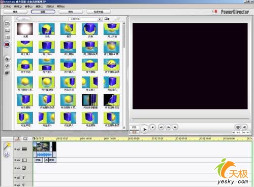The width and height of the screenshot is (254, 187).
Task: Switch to storyboard view icon above tracks
Action: 25,139
